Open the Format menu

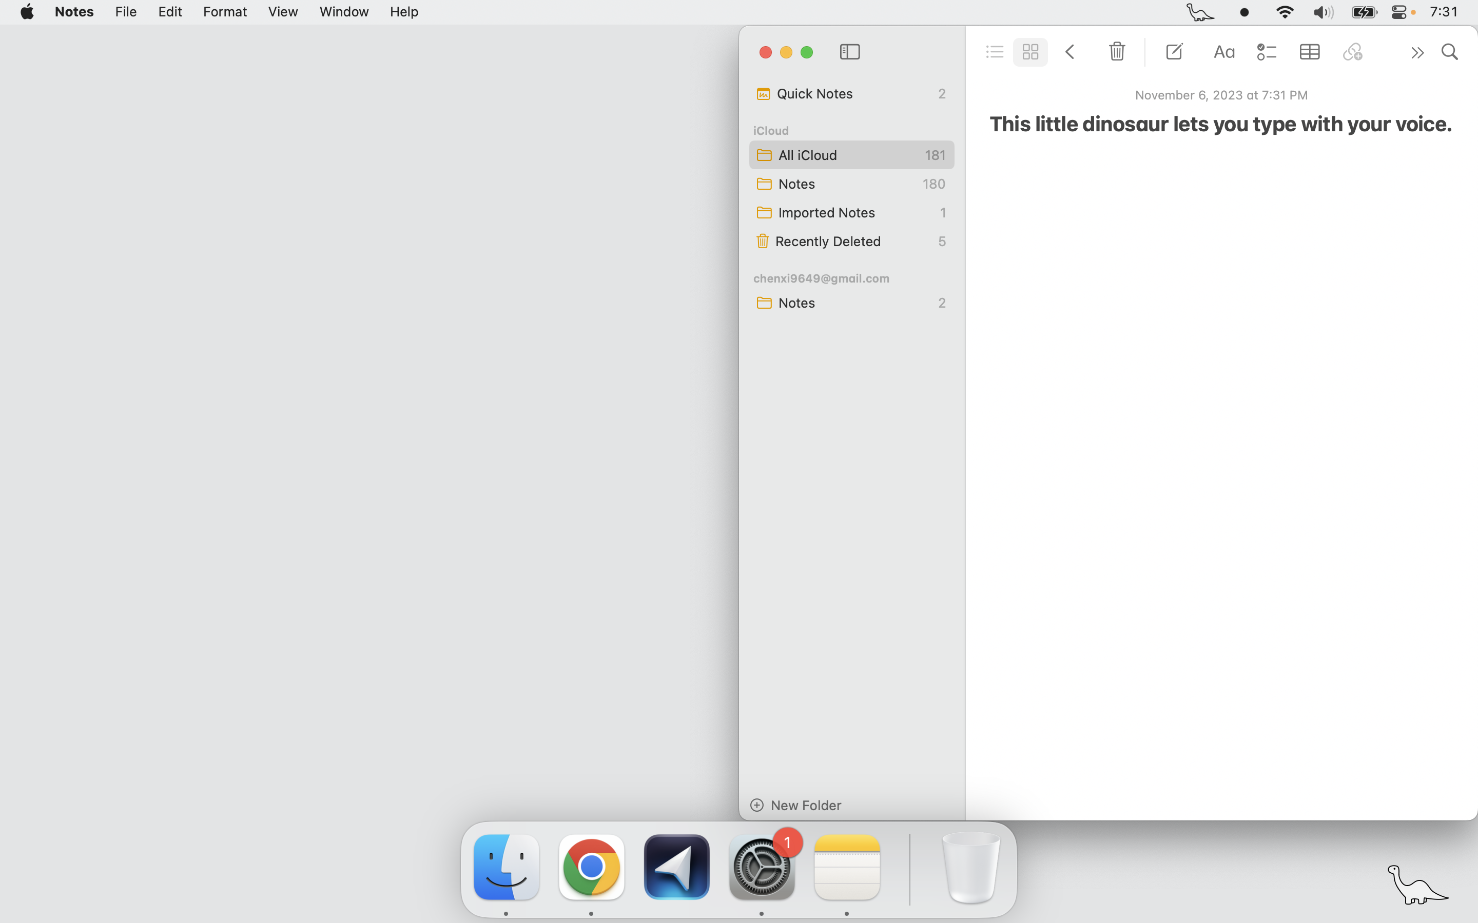225,12
